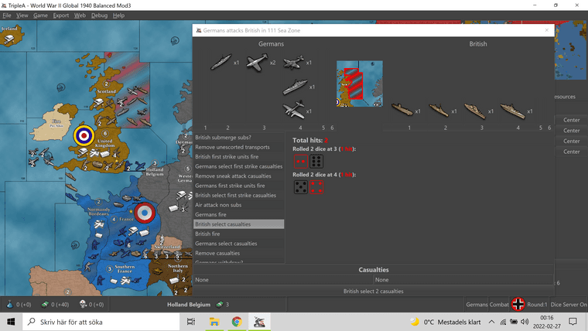Open the Export menu
The image size is (588, 331).
pos(60,15)
